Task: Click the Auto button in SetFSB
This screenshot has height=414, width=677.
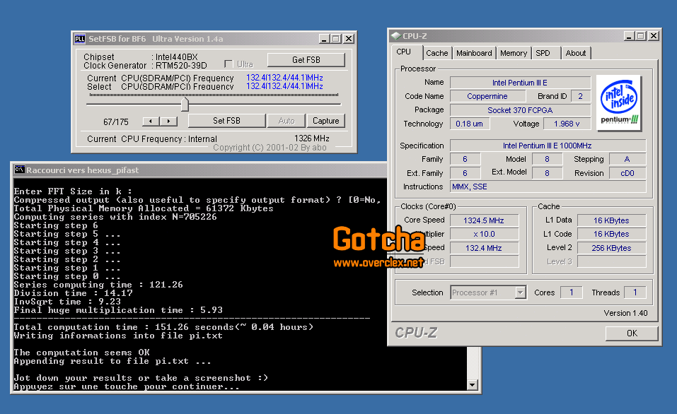Action: 287,121
